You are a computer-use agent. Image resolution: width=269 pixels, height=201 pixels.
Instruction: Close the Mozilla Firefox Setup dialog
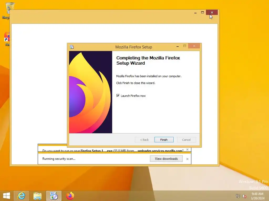(194, 46)
